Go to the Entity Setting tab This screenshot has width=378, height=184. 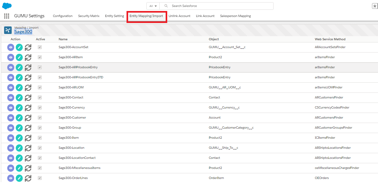pos(115,16)
